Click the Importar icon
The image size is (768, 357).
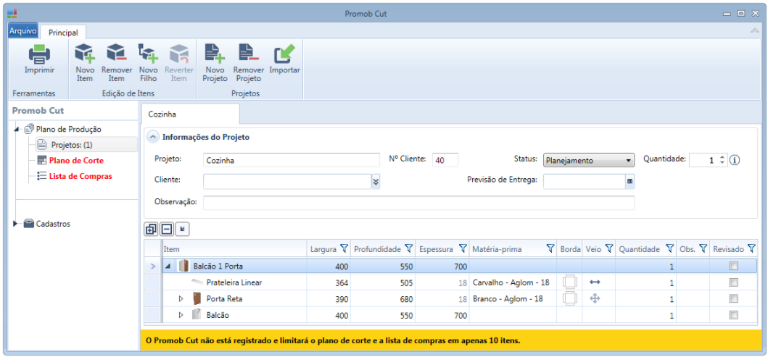pos(284,54)
